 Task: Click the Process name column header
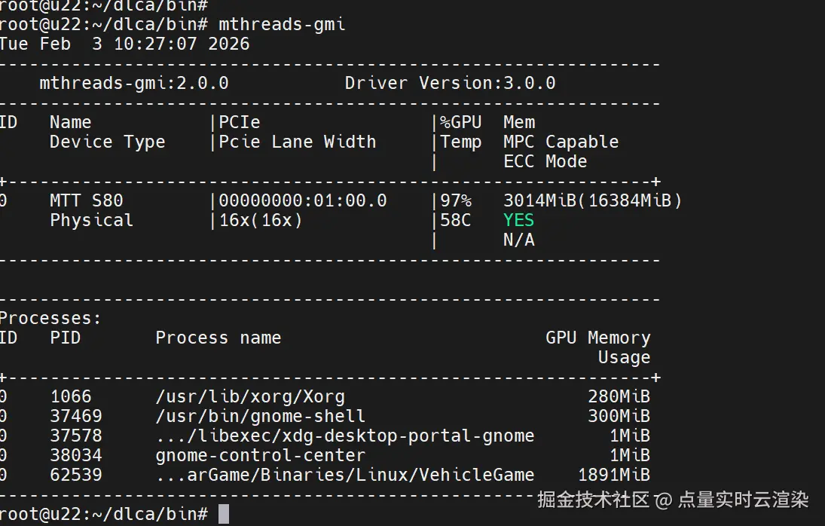218,338
